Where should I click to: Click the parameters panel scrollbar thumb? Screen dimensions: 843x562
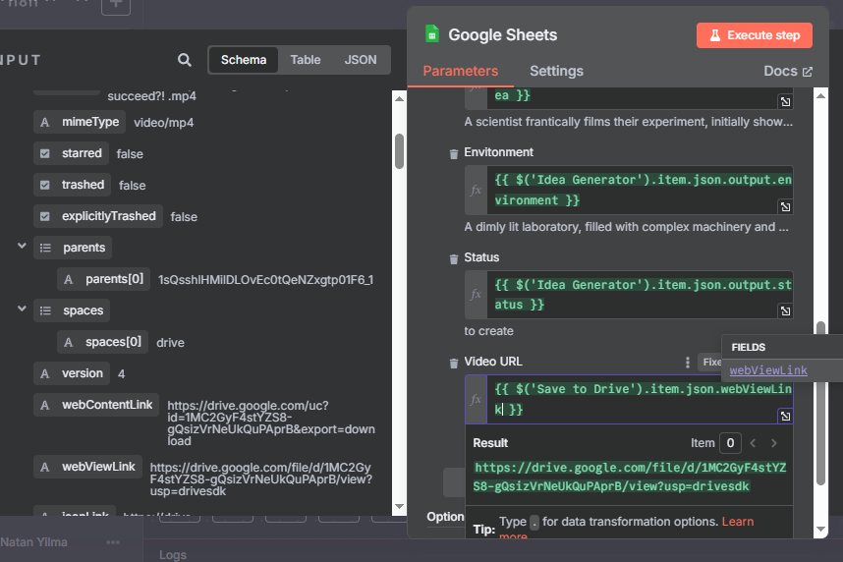tap(820, 404)
